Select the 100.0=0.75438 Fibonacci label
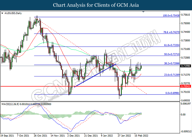192x137 pixels. pyautogui.click(x=171, y=16)
